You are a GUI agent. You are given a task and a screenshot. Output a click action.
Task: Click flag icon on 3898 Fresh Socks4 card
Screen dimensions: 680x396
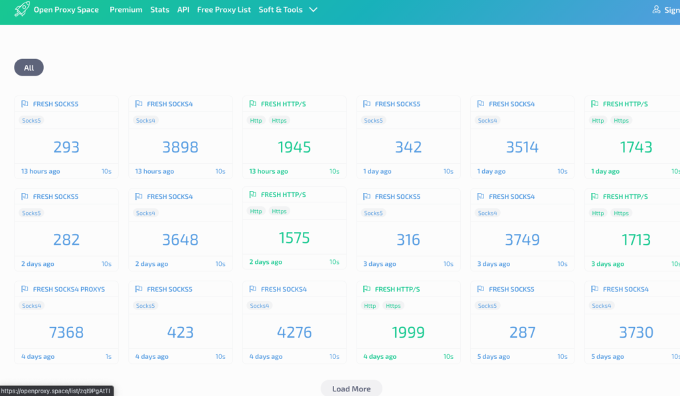(139, 104)
